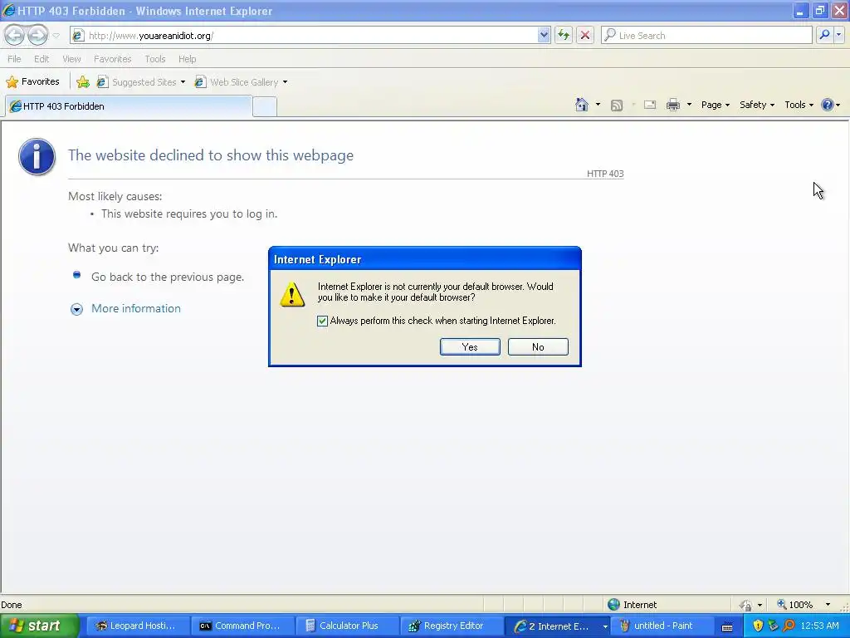850x638 pixels.
Task: Click the Live Search input box
Action: pos(706,35)
